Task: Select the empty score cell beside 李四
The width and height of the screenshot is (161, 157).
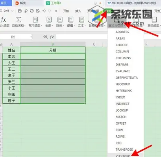Action: coord(53,56)
